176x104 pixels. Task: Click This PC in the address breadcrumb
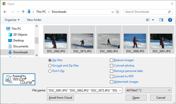click(41, 12)
